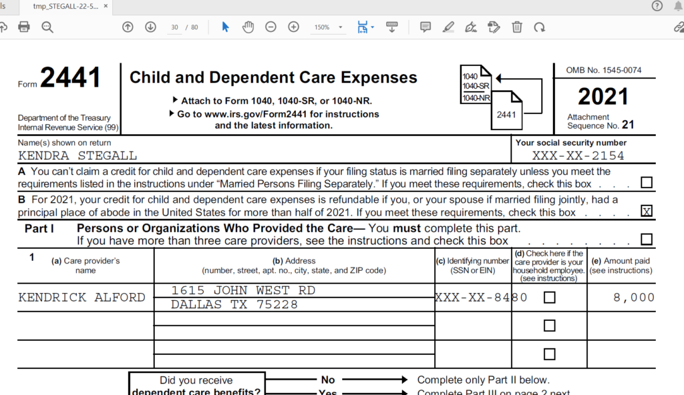Open the 150% zoom level dropdown
The width and height of the screenshot is (684, 395).
coord(327,27)
